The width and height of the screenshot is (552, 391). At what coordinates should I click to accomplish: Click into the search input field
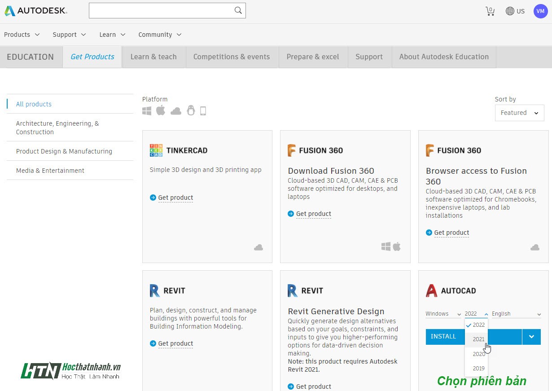pos(162,11)
